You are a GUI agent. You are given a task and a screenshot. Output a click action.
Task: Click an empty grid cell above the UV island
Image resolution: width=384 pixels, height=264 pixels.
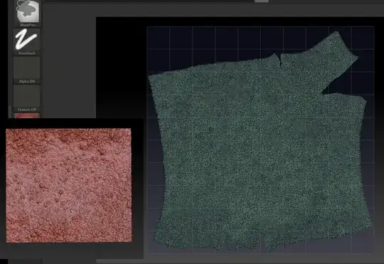tap(204, 38)
